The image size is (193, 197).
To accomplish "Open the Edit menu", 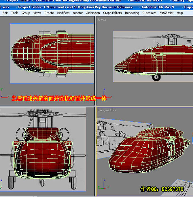I will click(x=5, y=13).
